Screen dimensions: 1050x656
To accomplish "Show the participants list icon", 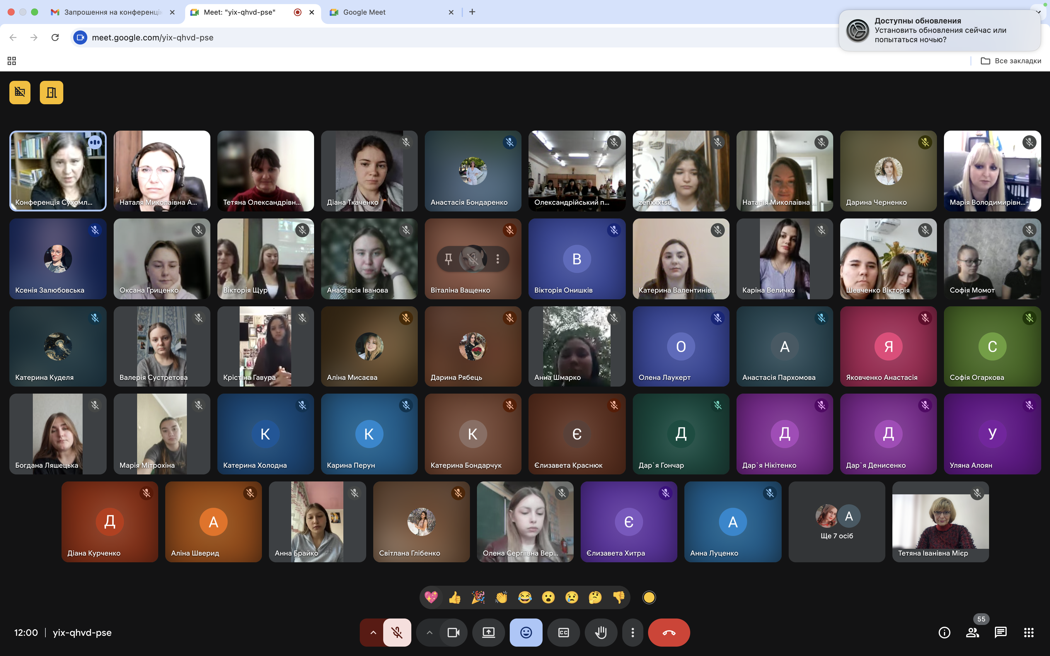I will pyautogui.click(x=972, y=633).
